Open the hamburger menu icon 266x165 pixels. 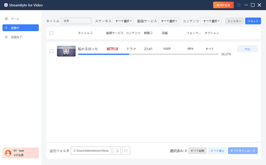(x=239, y=5)
